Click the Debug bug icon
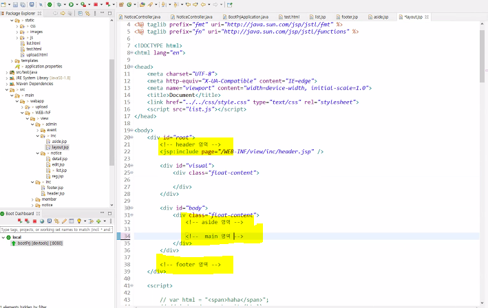 coord(59,5)
